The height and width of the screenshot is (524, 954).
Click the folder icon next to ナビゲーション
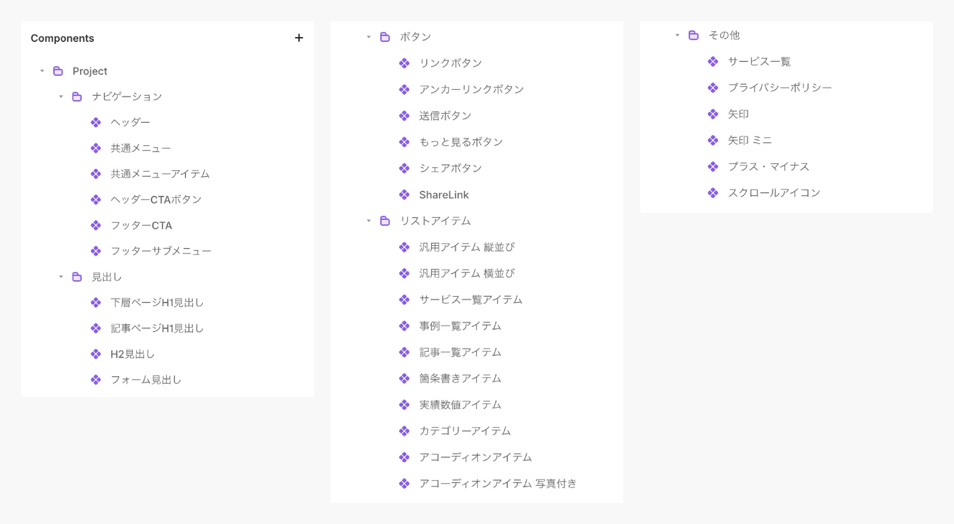77,96
